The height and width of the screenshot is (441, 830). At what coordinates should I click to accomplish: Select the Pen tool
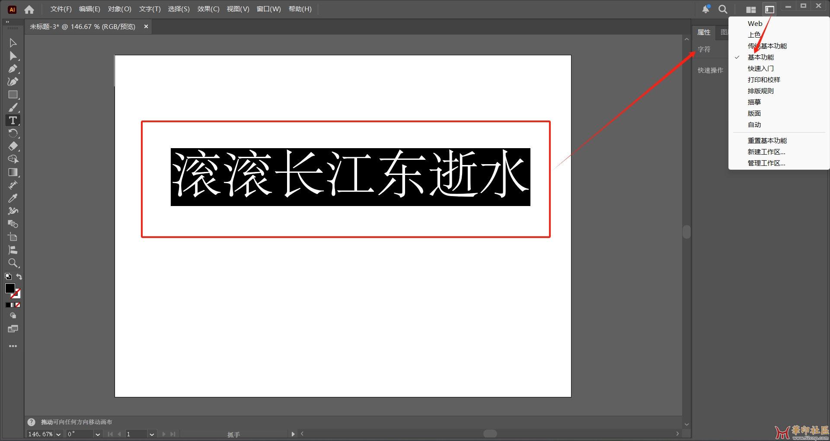click(13, 68)
